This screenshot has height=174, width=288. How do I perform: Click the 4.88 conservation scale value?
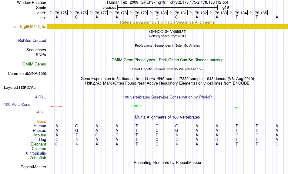click(39, 97)
